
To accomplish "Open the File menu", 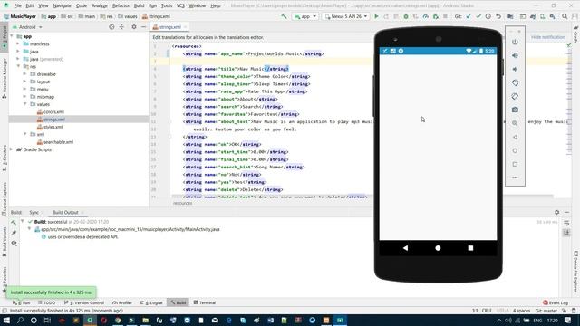I will (17, 5).
